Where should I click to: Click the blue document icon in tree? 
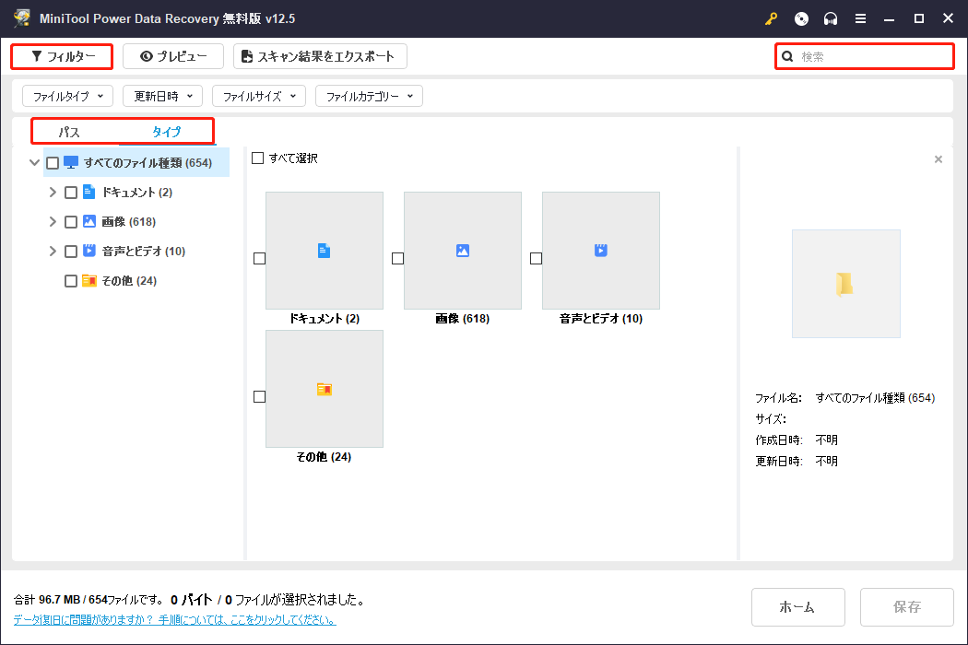89,192
